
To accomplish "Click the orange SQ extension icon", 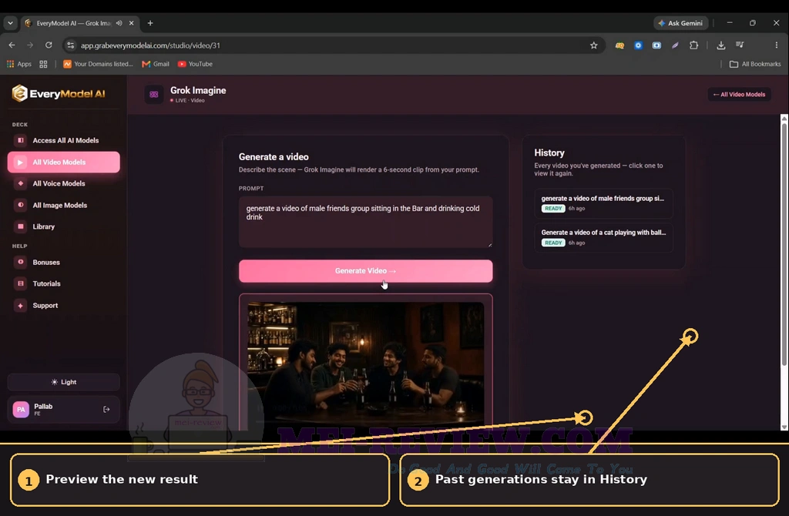I will pos(619,45).
